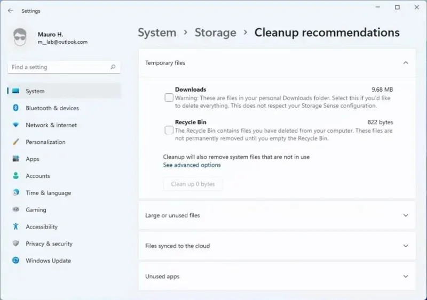
Task: Click the Recycle Bin heading text
Action: pos(191,122)
